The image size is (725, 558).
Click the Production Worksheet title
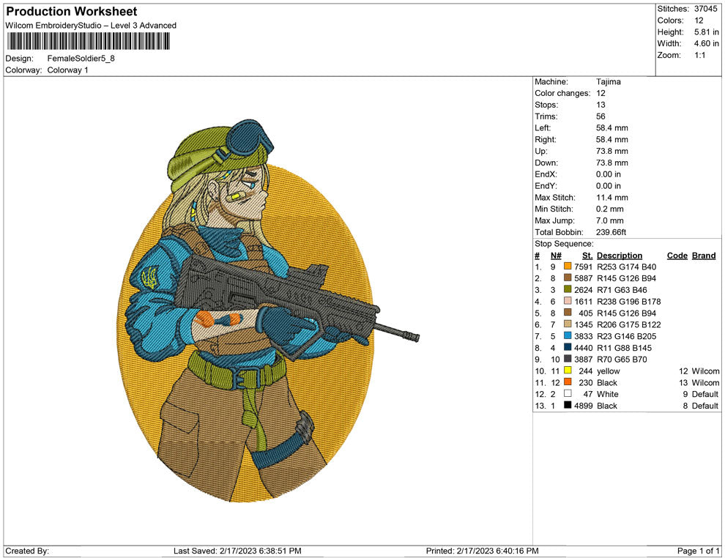72,12
